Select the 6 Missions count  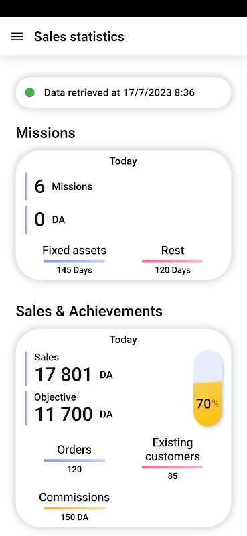(x=64, y=187)
